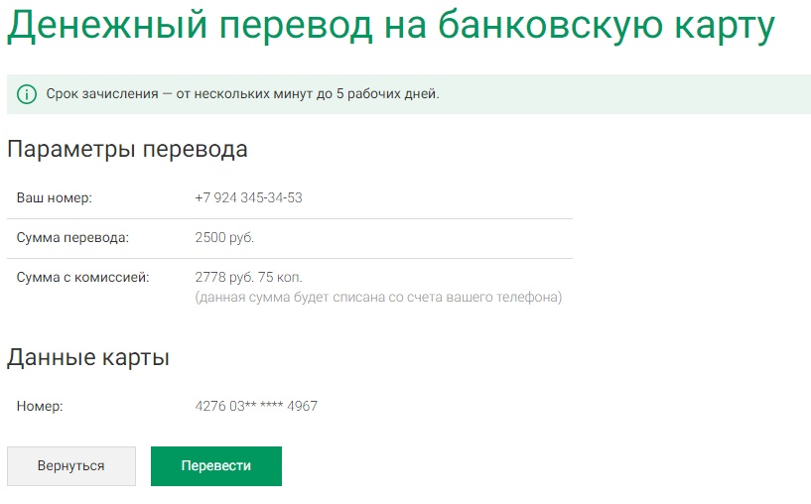Click the Сумма с комиссией label

pos(82,277)
